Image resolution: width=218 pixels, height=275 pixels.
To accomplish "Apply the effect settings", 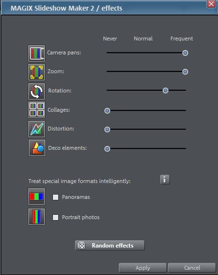I will point(142,268).
